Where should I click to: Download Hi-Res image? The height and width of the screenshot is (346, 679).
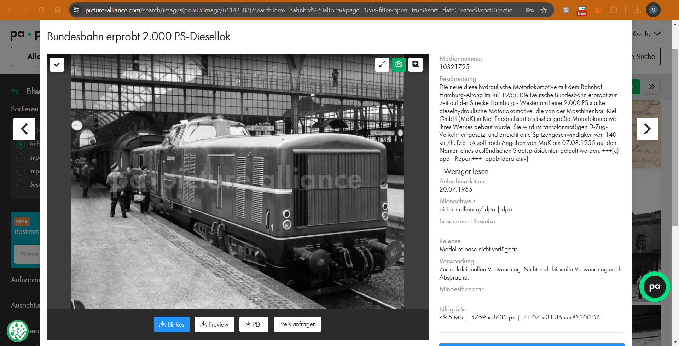172,324
